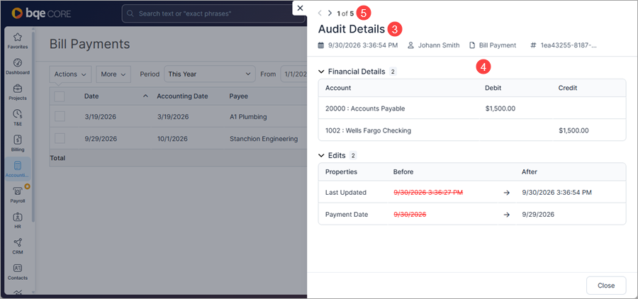Open the Period This Year dropdown

click(210, 74)
